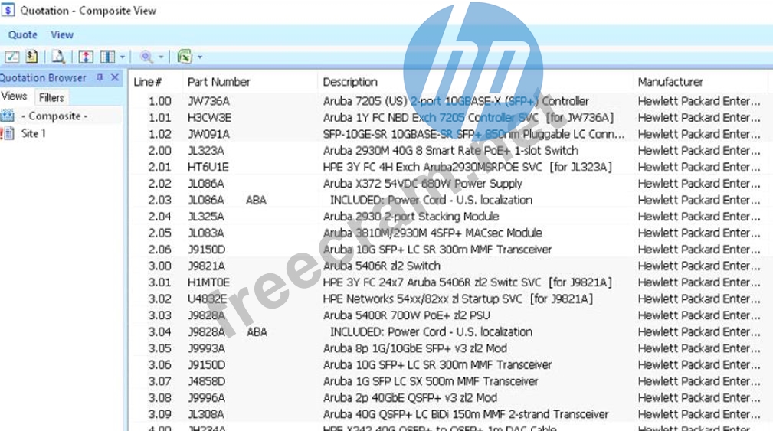773x431 pixels.
Task: Click line number 2.02
Action: pos(159,184)
